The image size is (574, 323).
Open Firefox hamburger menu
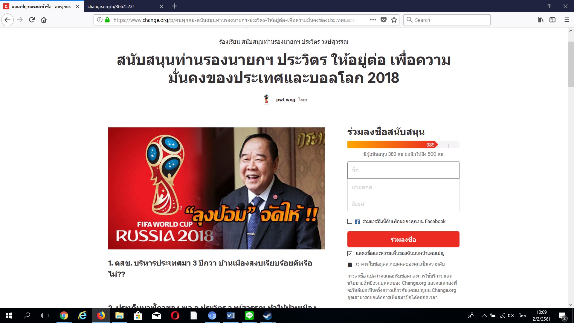click(567, 20)
